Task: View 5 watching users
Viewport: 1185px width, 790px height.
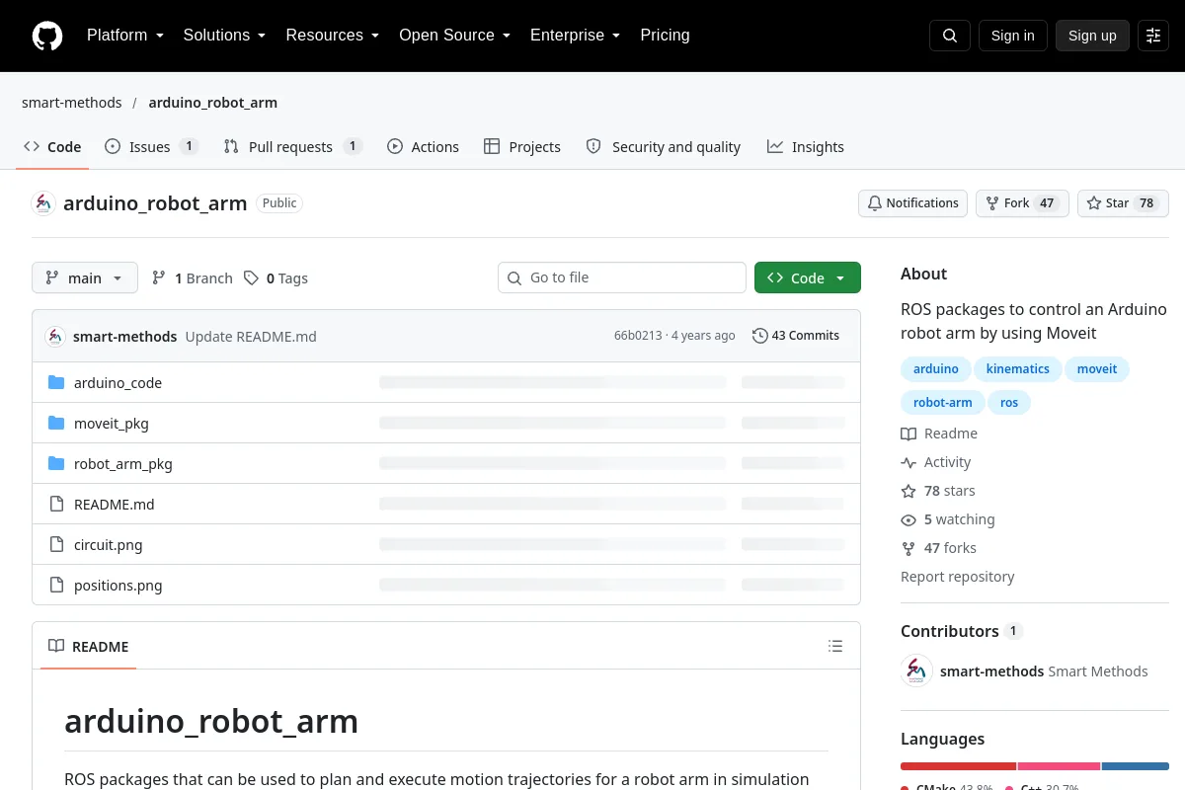Action: click(948, 519)
